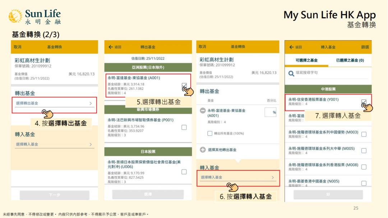
Task: Click 亞洲股票(日本除外) category header
Action: 148,67
